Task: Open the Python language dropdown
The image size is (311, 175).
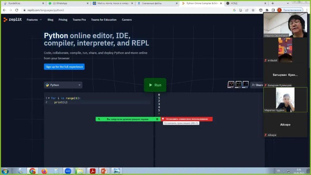Action: 63,85
